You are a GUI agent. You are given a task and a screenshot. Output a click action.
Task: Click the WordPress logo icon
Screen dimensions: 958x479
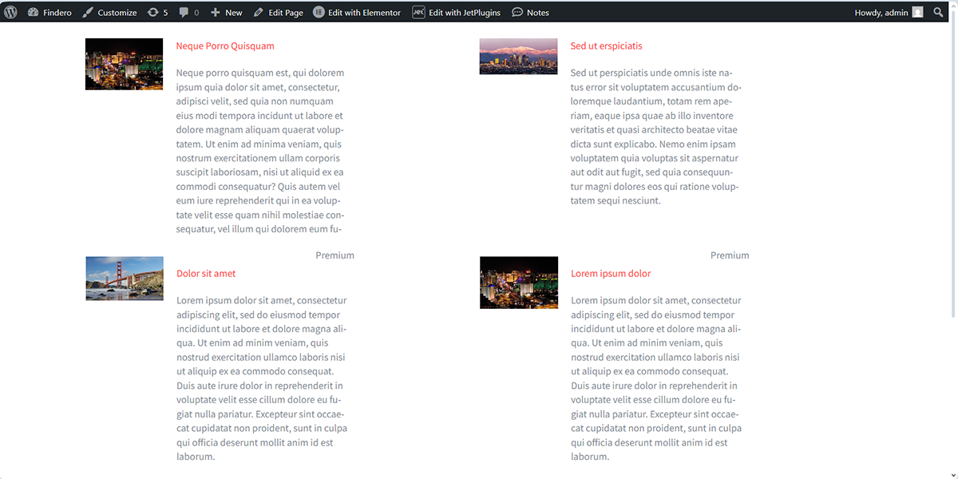[10, 12]
